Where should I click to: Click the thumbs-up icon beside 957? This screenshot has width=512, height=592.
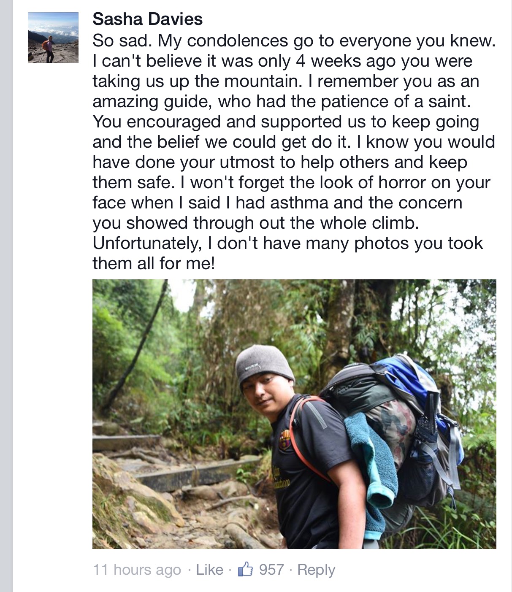(x=245, y=570)
